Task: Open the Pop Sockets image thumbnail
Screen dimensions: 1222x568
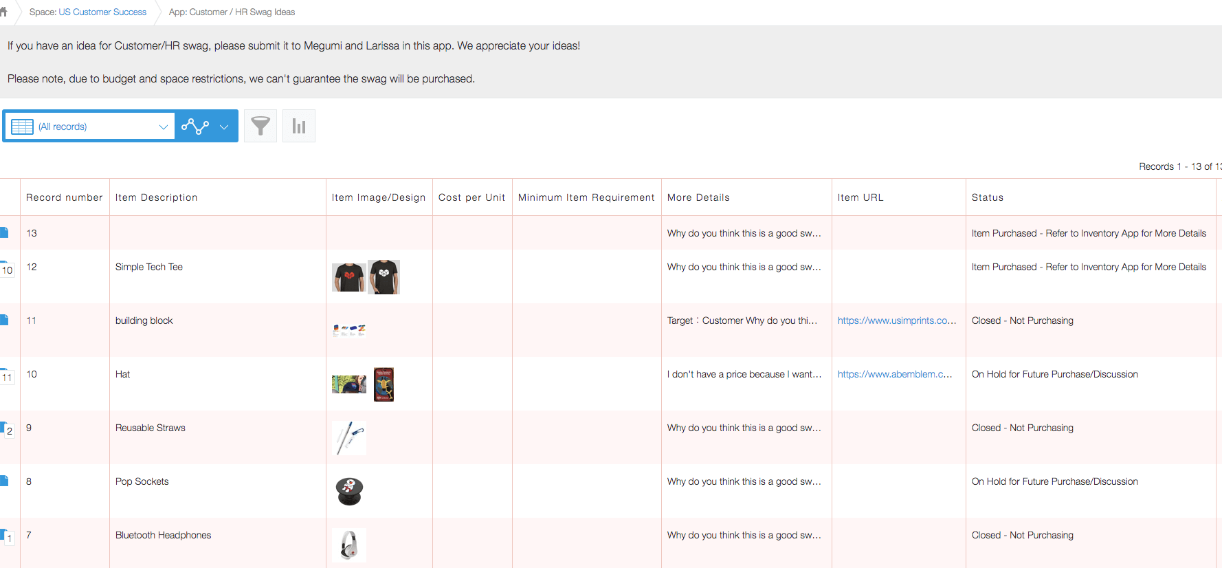Action: pyautogui.click(x=349, y=491)
